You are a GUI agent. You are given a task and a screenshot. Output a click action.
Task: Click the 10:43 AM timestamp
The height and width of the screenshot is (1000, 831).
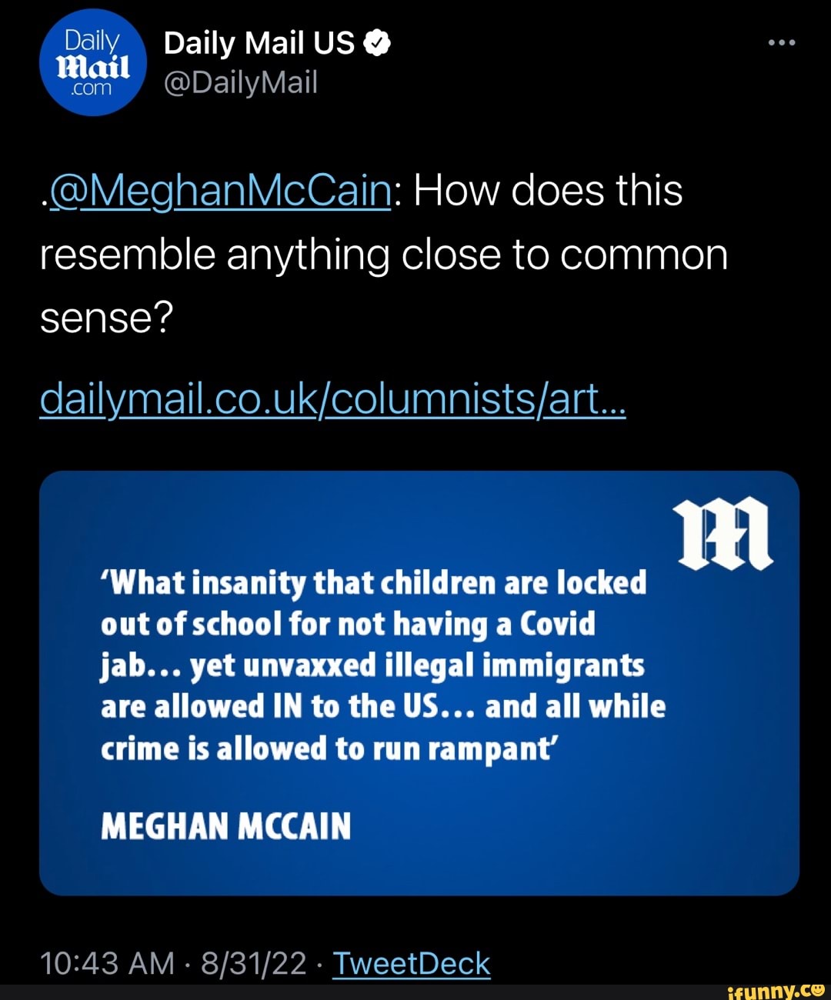(x=107, y=963)
